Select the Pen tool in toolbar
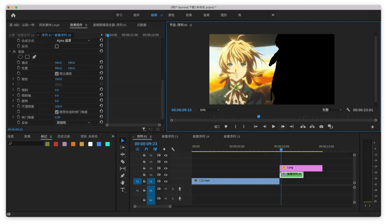 tap(123, 176)
